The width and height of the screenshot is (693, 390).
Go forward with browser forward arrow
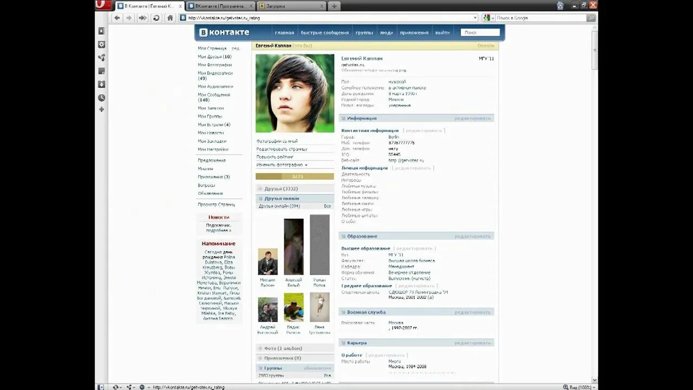(129, 18)
